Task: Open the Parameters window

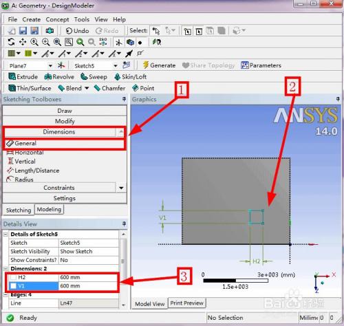Action: 261,65
